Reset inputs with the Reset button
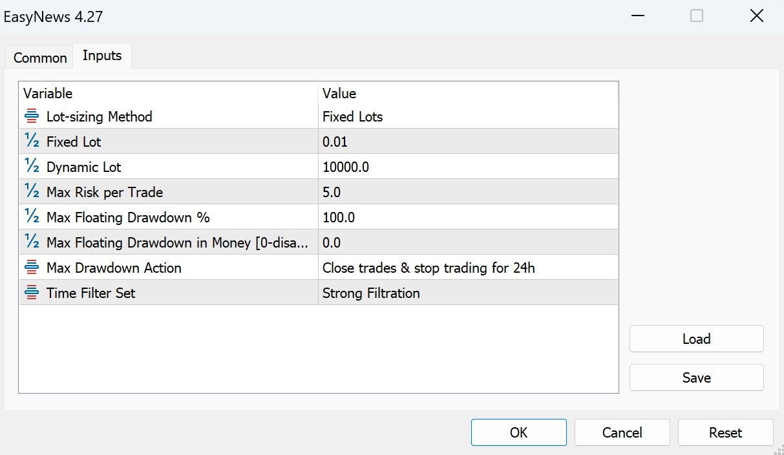Viewport: 784px width, 455px height. [x=725, y=432]
